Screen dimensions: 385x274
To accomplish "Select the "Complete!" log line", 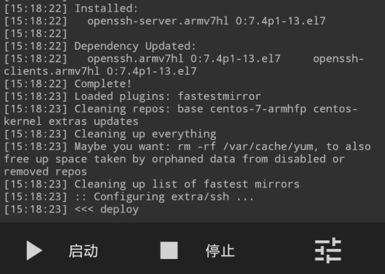I will (68, 84).
